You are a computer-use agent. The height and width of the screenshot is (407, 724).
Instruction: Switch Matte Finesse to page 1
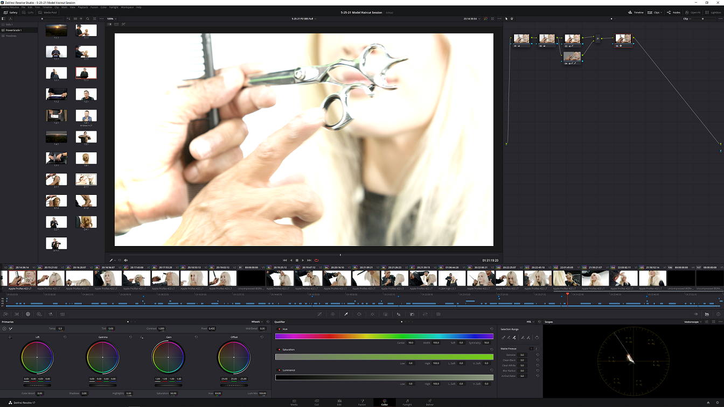pyautogui.click(x=532, y=349)
